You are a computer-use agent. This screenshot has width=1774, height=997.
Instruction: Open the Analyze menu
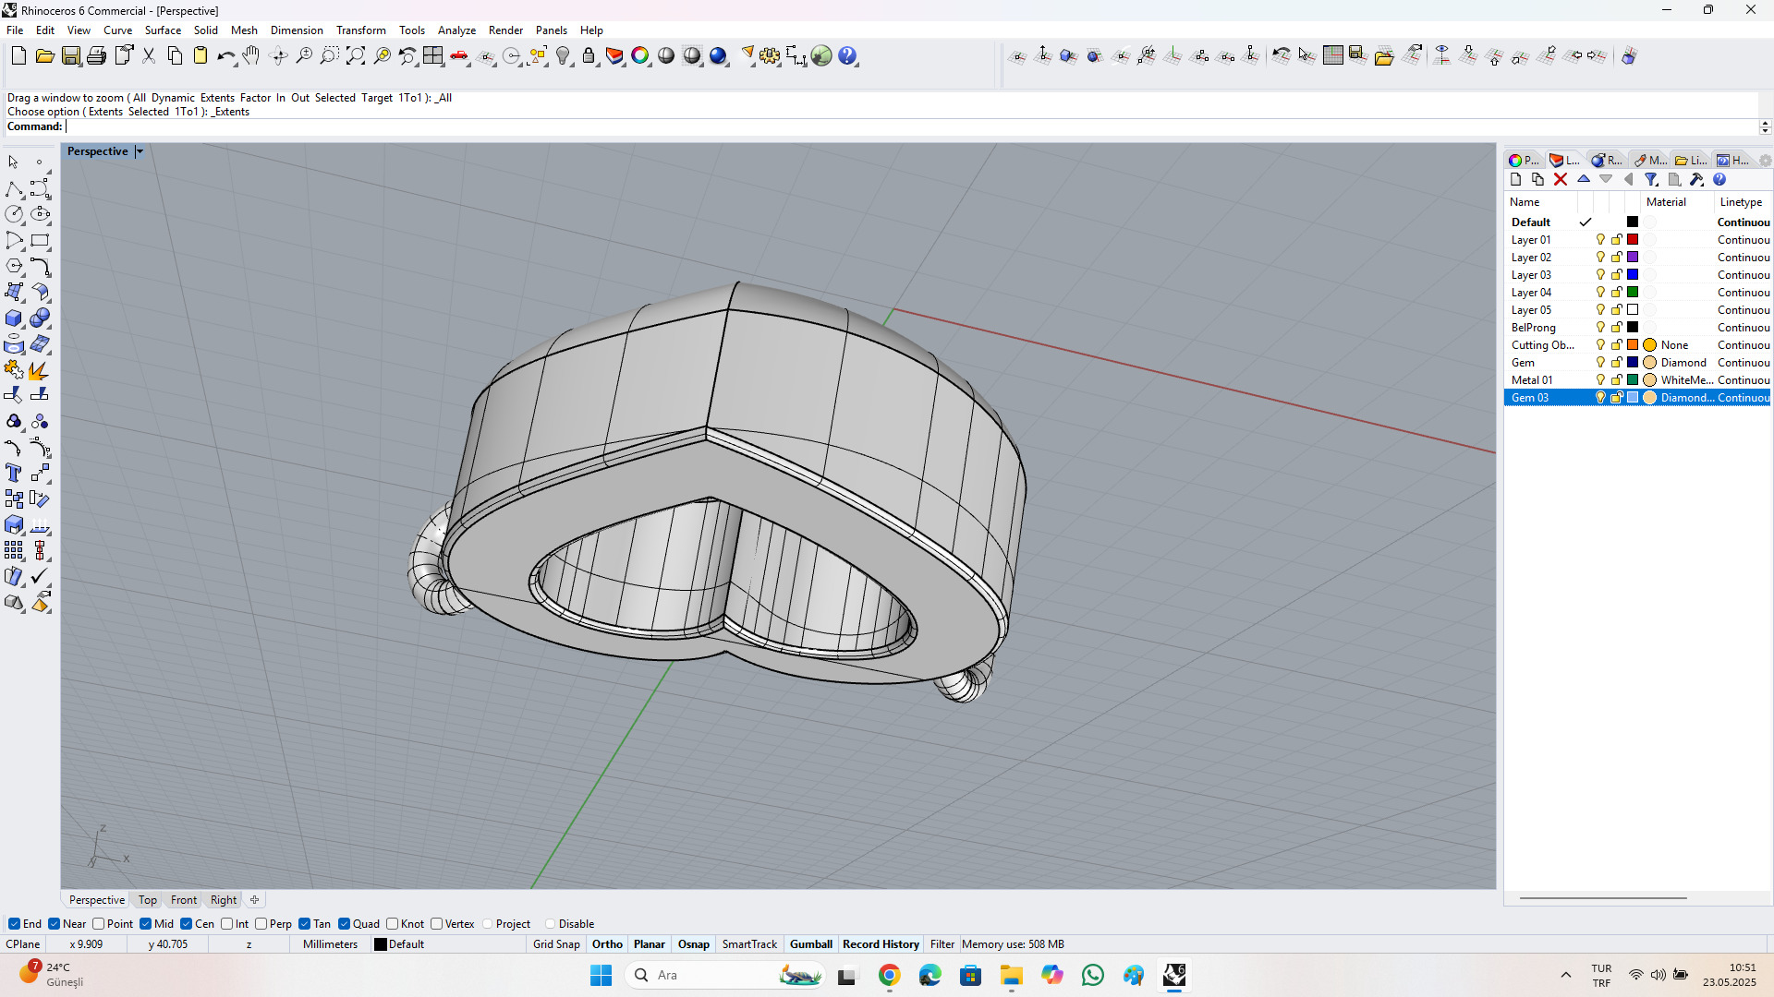click(x=456, y=30)
